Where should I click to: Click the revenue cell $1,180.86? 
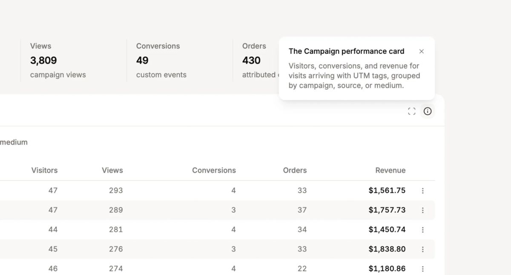(x=387, y=269)
